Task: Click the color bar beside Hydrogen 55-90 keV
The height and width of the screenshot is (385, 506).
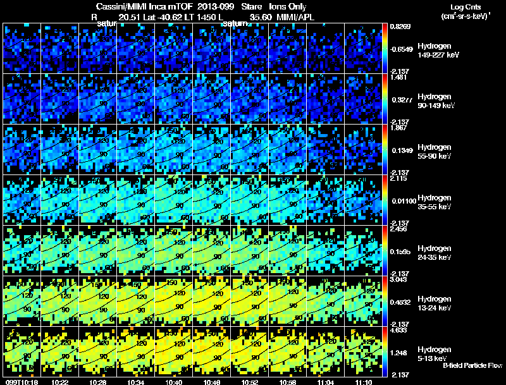Action: (x=385, y=150)
